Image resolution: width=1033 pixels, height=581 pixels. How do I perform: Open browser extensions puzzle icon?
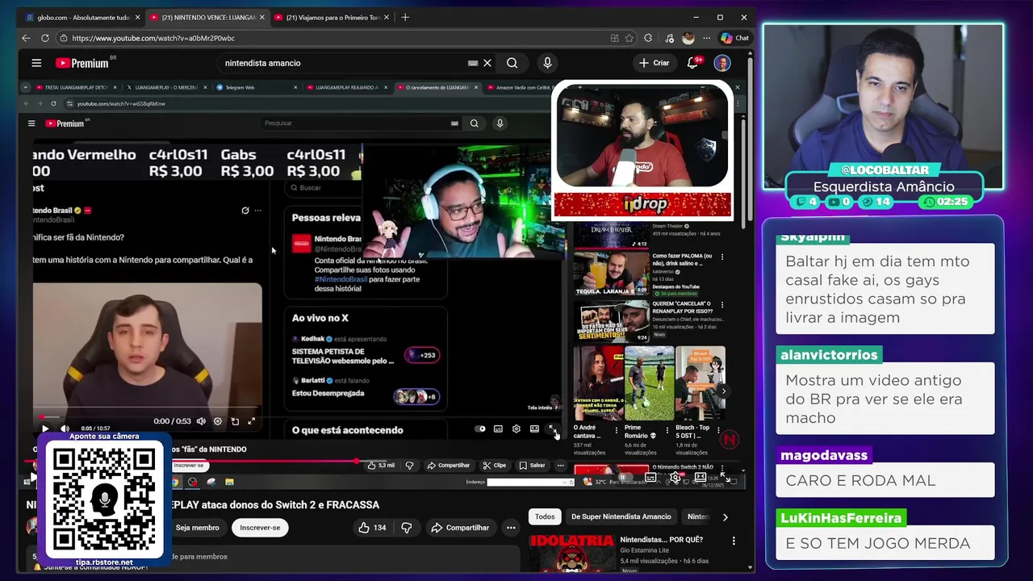(x=648, y=38)
